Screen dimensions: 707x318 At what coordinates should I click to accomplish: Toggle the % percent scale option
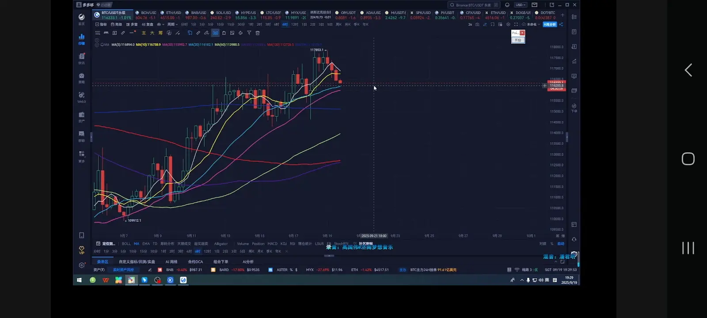[551, 244]
